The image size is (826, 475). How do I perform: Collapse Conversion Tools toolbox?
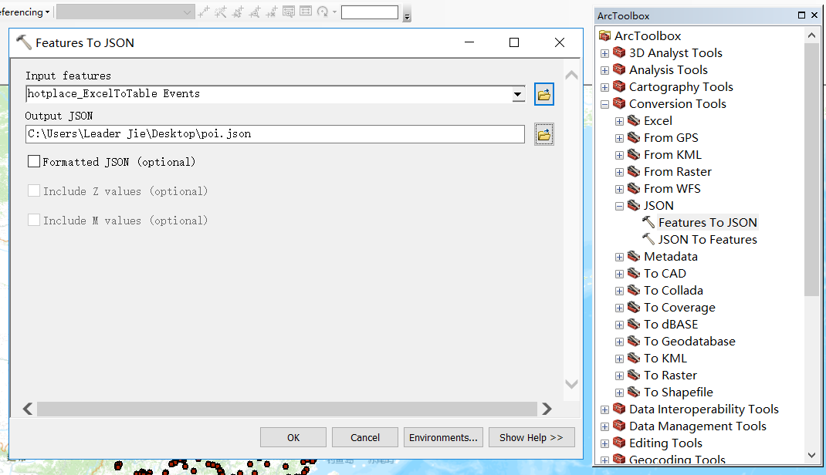pyautogui.click(x=604, y=104)
